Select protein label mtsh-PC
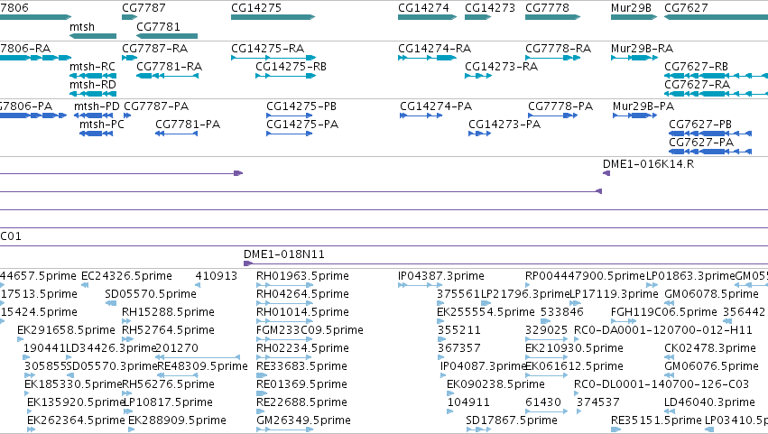The height and width of the screenshot is (434, 768). click(x=102, y=125)
